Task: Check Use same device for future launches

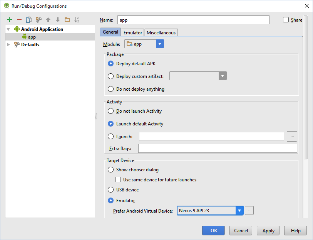Action: 119,180
